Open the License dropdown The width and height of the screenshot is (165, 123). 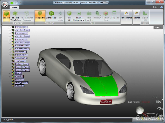(x=137, y=16)
